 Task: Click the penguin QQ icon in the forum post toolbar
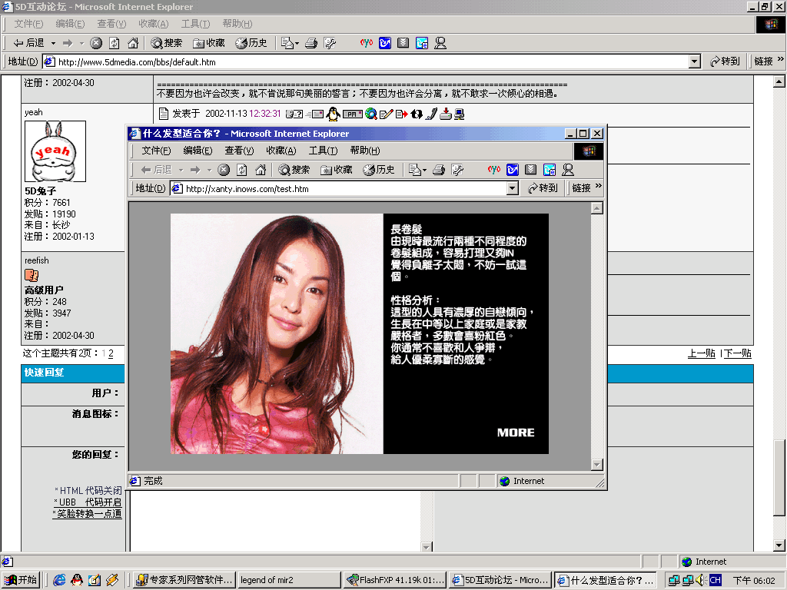(x=333, y=114)
